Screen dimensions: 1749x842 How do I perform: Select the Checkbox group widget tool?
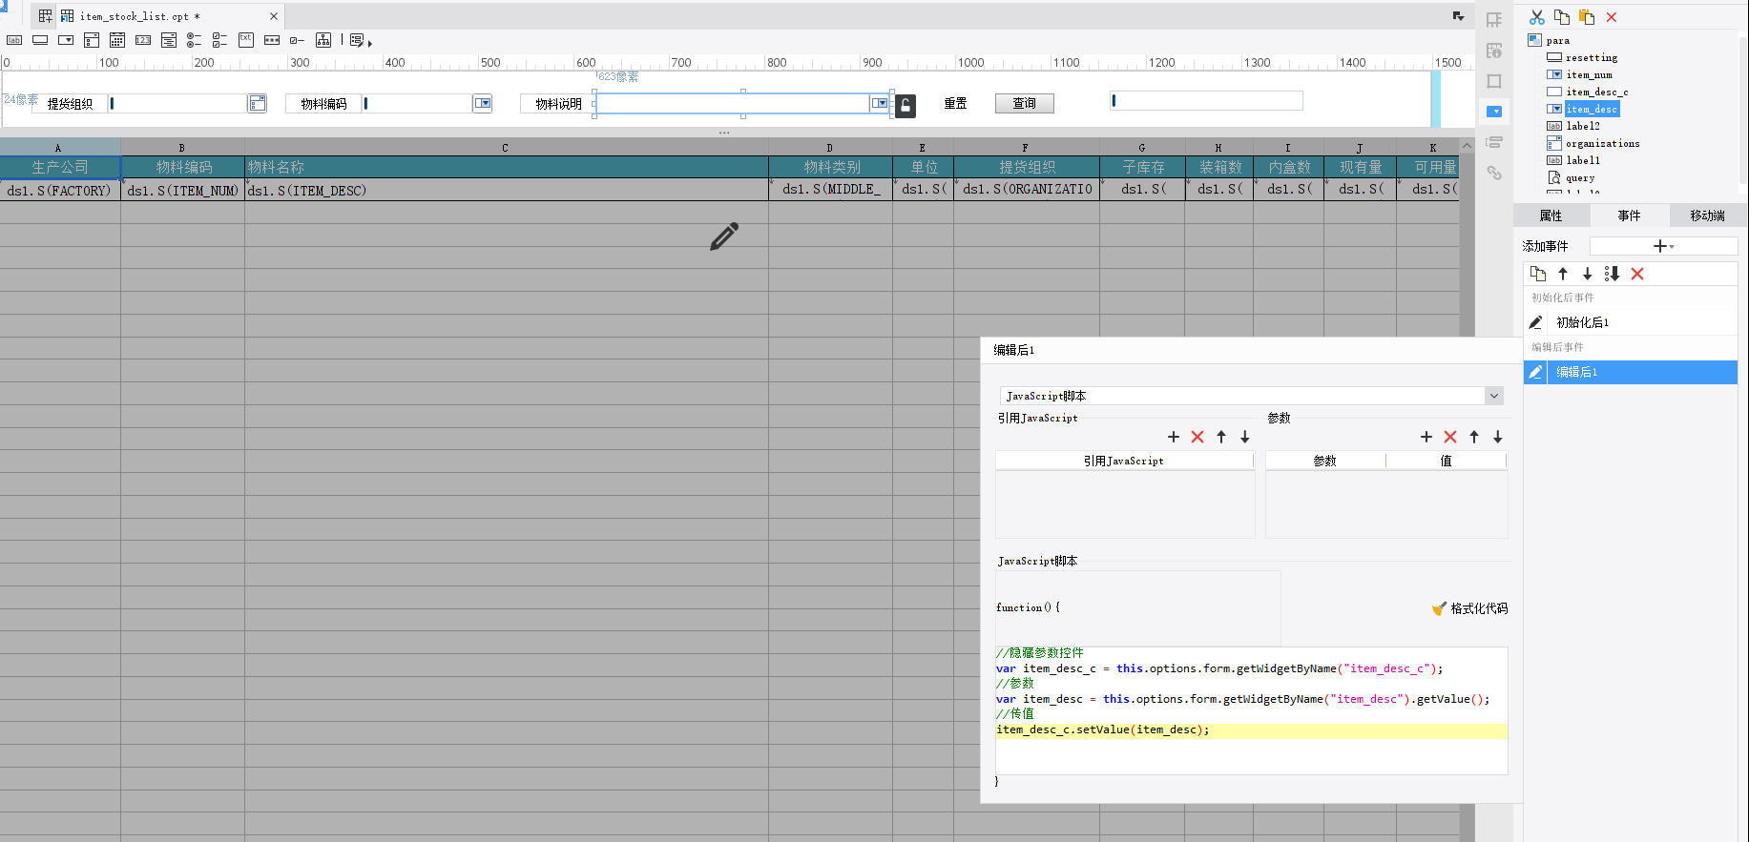[219, 40]
